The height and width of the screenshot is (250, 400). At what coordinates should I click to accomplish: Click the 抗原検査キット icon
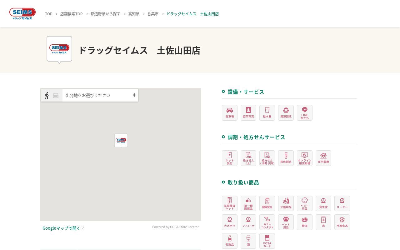pos(230,203)
